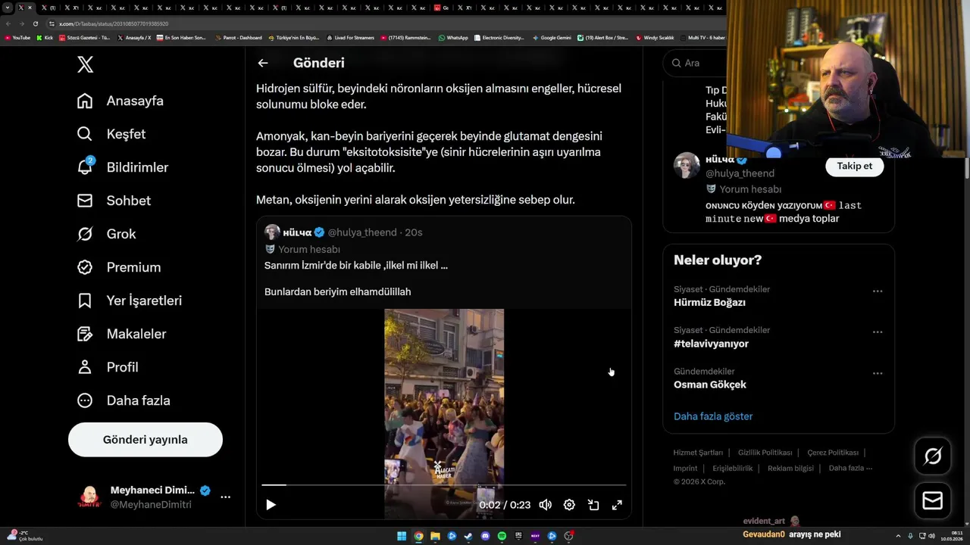The image size is (970, 545).
Task: Open Gizlilik Politikası link
Action: tap(765, 453)
